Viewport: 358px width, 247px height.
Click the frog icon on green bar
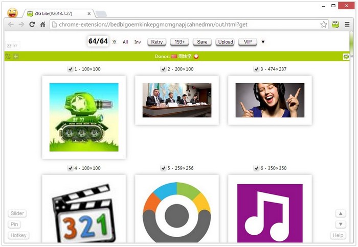(346, 57)
